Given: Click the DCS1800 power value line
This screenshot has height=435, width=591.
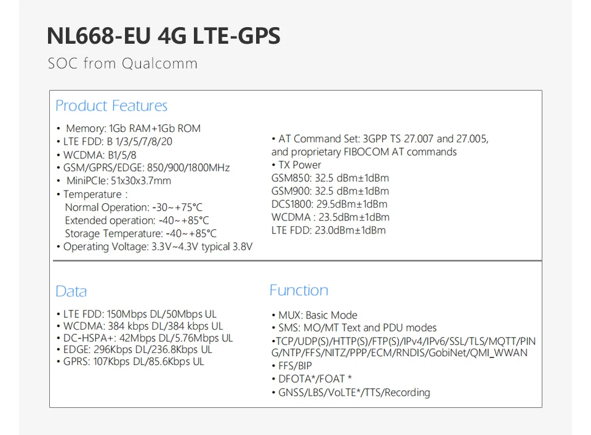Looking at the screenshot, I should pyautogui.click(x=329, y=204).
